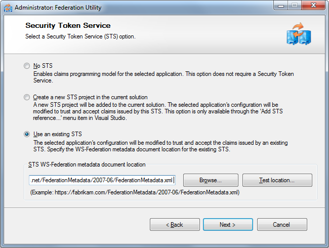
Task: Click the Administrator: Federation Utility title text
Action: point(58,8)
